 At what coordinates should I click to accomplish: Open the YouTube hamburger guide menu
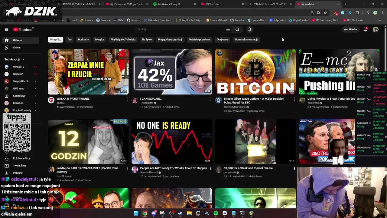pos(6,29)
